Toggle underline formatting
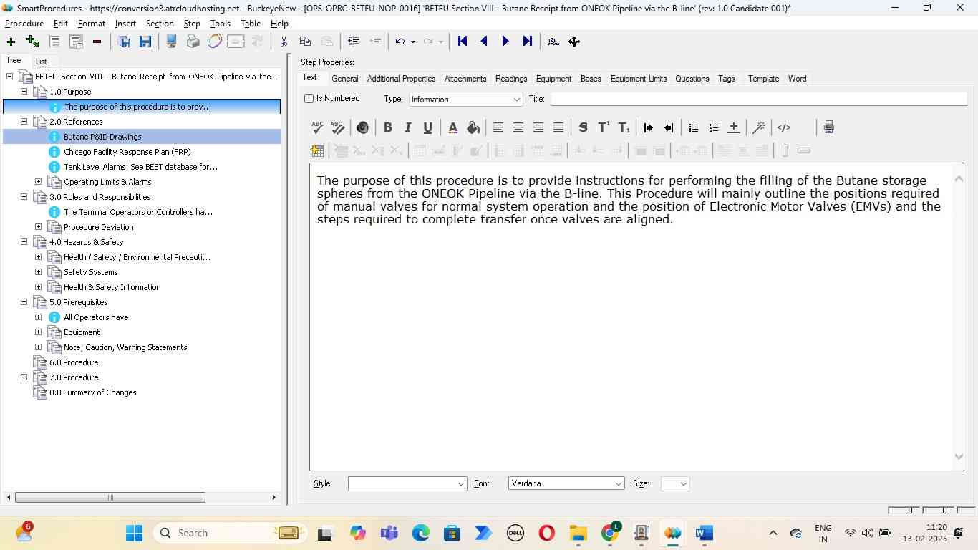 point(427,127)
